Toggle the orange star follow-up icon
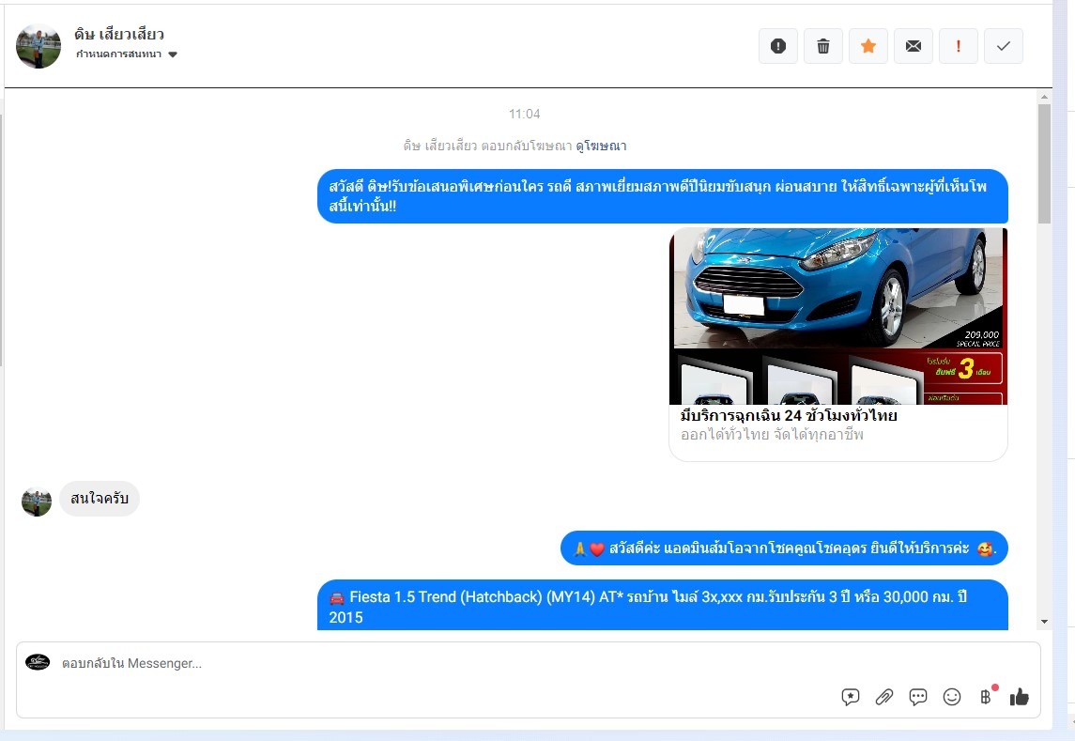This screenshot has height=741, width=1075. [x=868, y=46]
